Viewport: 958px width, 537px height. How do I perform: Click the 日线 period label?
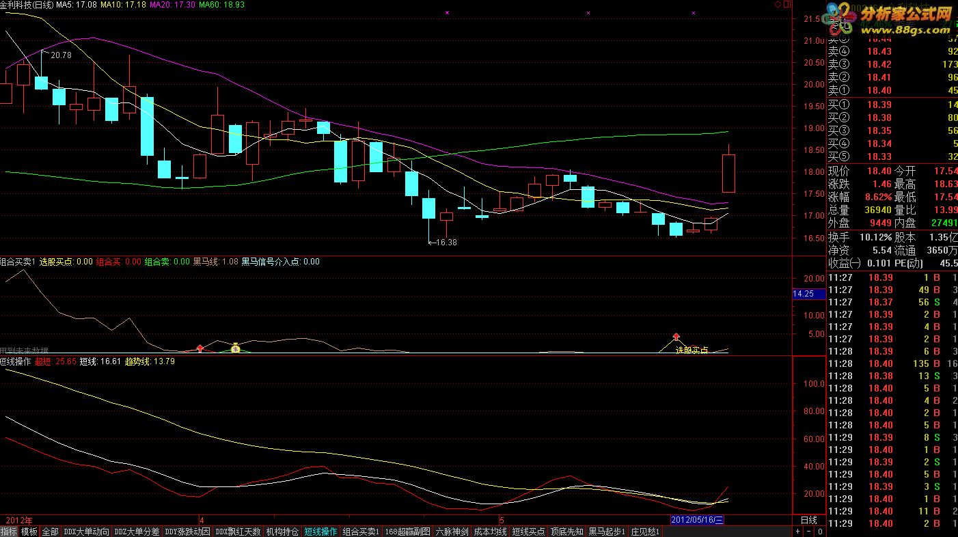(x=809, y=520)
